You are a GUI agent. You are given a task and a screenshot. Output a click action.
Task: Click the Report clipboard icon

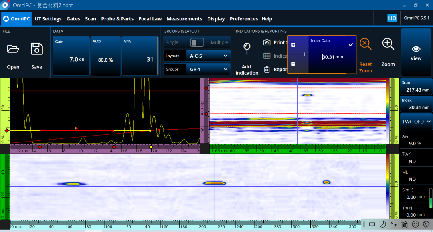pos(267,70)
